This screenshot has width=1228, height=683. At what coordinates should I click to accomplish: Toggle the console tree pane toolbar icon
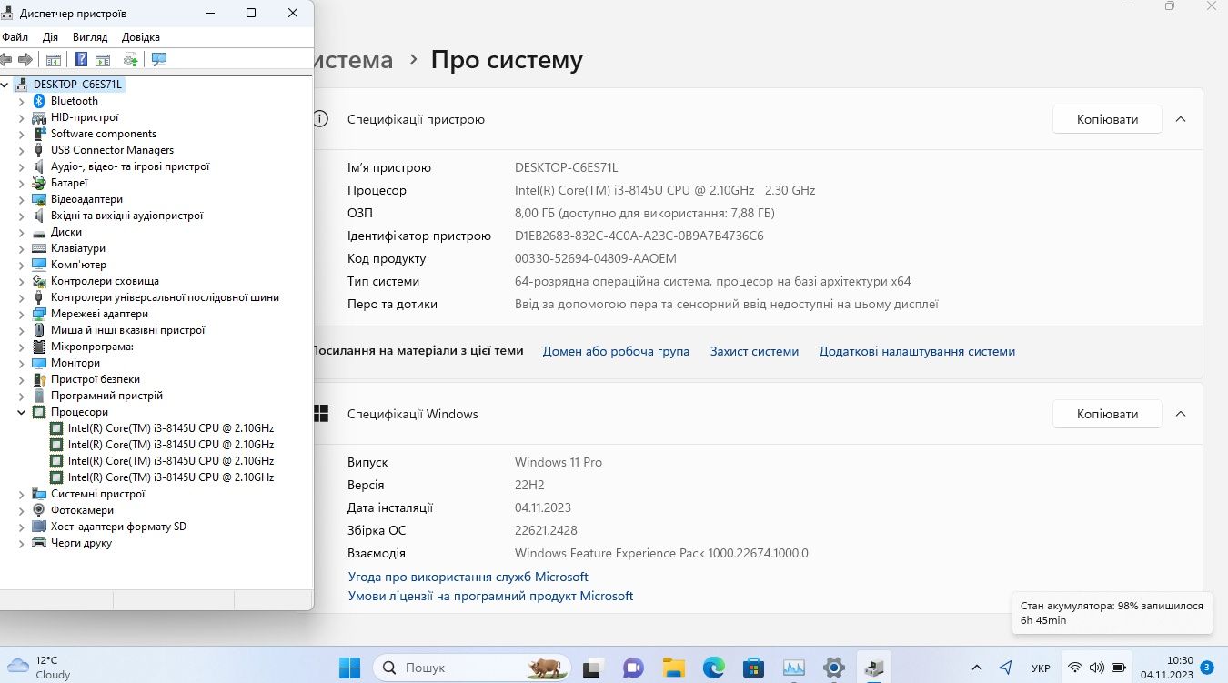[54, 59]
